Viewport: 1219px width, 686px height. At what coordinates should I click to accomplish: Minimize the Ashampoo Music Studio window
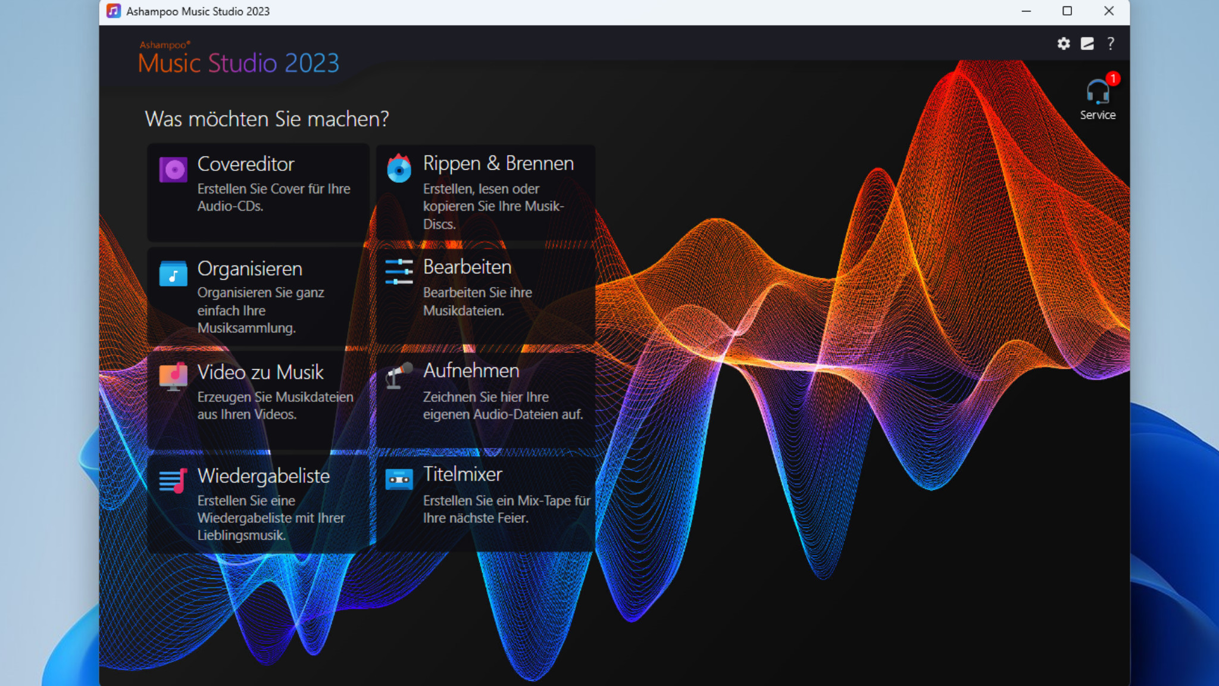tap(1026, 11)
